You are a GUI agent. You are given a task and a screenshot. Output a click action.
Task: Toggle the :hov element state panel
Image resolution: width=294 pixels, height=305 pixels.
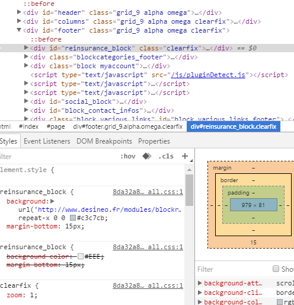point(128,156)
